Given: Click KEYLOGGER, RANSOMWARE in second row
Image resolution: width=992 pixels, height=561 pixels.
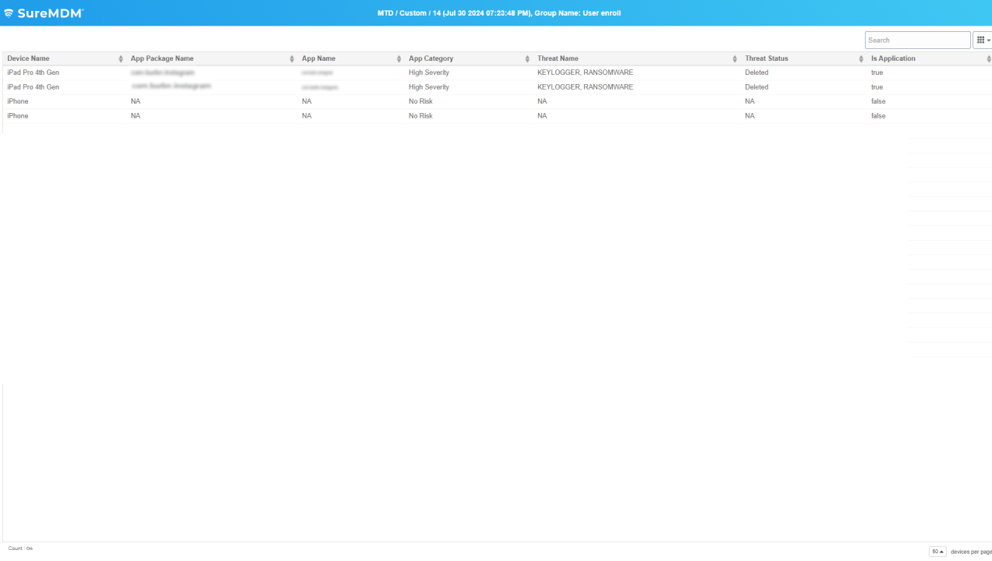Looking at the screenshot, I should click(585, 87).
